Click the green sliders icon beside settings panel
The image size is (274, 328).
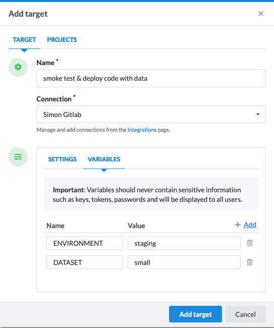[18, 157]
